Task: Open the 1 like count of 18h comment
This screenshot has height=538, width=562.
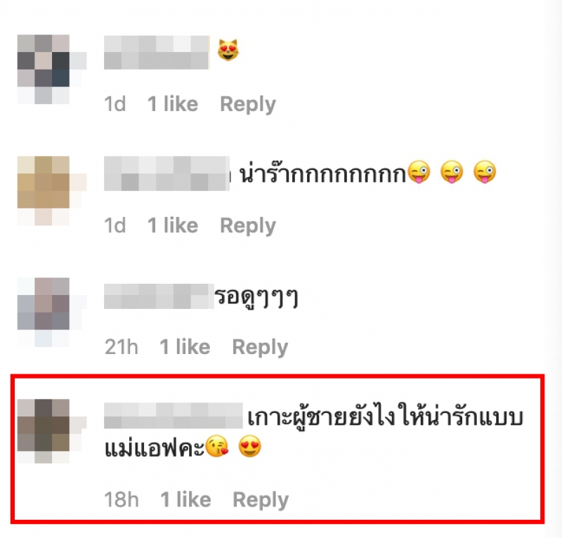Action: 185,499
